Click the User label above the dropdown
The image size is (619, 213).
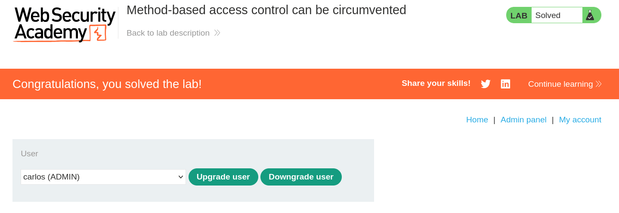tap(29, 154)
